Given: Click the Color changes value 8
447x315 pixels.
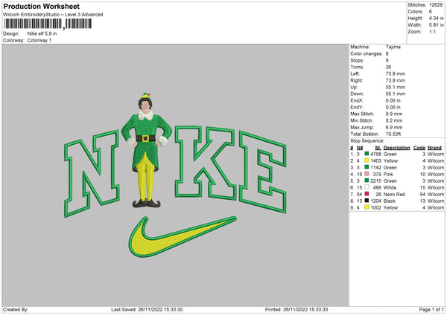Looking at the screenshot, I should [387, 53].
